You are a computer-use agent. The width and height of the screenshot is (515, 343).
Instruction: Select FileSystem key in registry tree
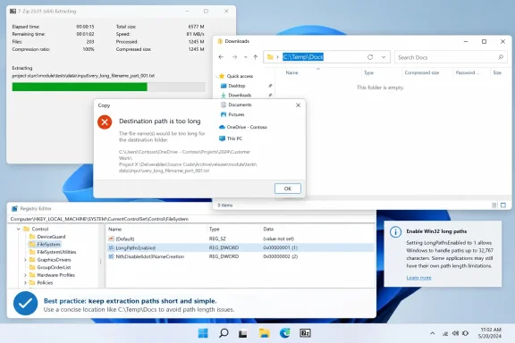click(x=45, y=244)
